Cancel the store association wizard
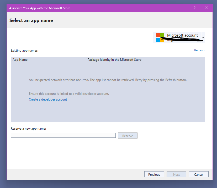 click(x=199, y=174)
